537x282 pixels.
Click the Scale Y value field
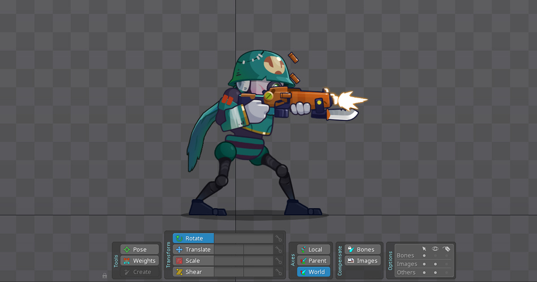tap(259, 261)
